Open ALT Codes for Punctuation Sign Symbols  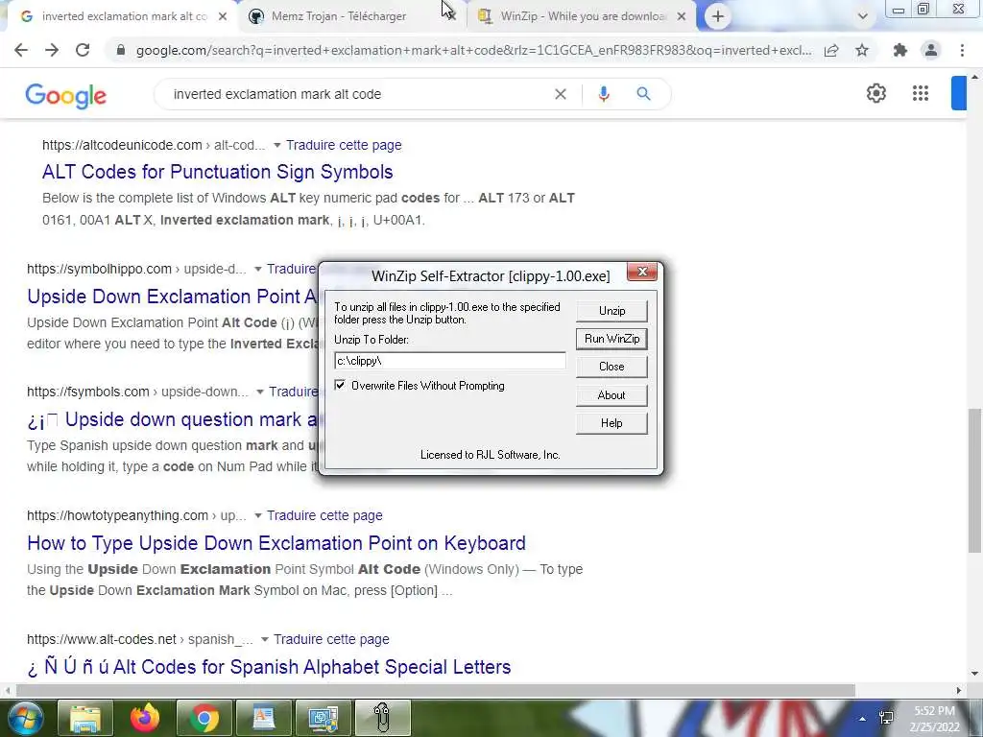(x=218, y=172)
